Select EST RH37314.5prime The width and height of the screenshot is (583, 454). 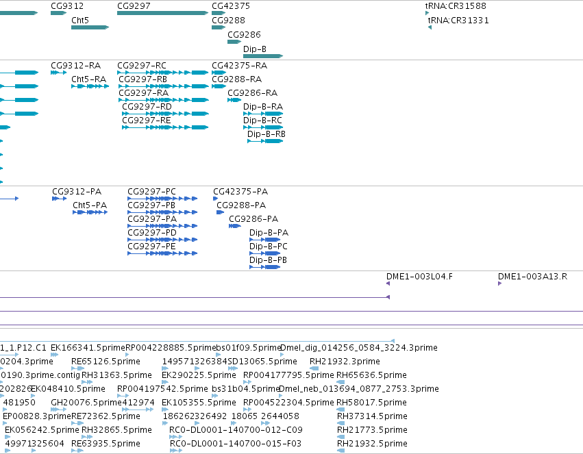click(x=372, y=417)
